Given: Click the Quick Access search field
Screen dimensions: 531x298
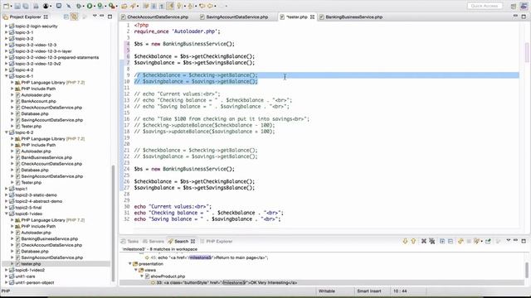Looking at the screenshot, I should (485, 6).
